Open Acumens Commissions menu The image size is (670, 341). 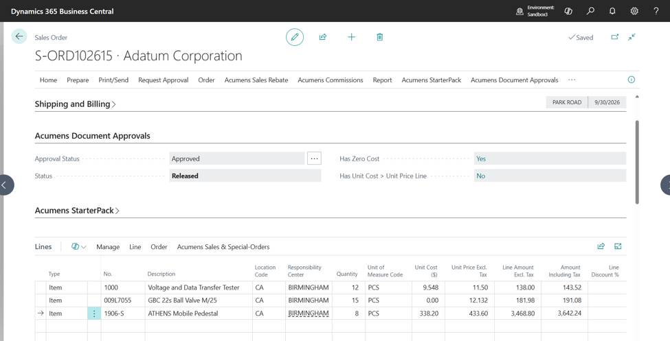[331, 80]
